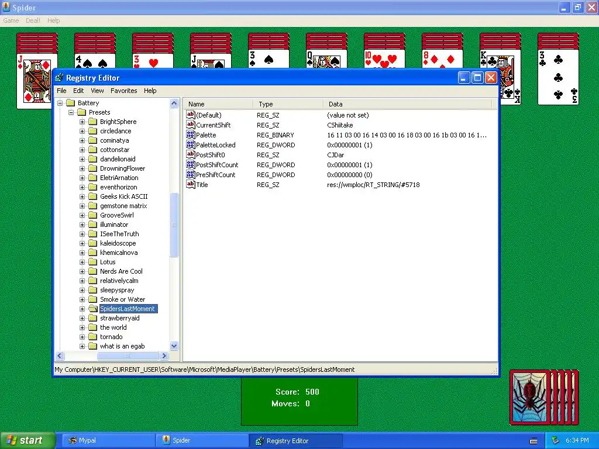Click the keyboard icon in system tray
The image size is (599, 449).
(533, 441)
